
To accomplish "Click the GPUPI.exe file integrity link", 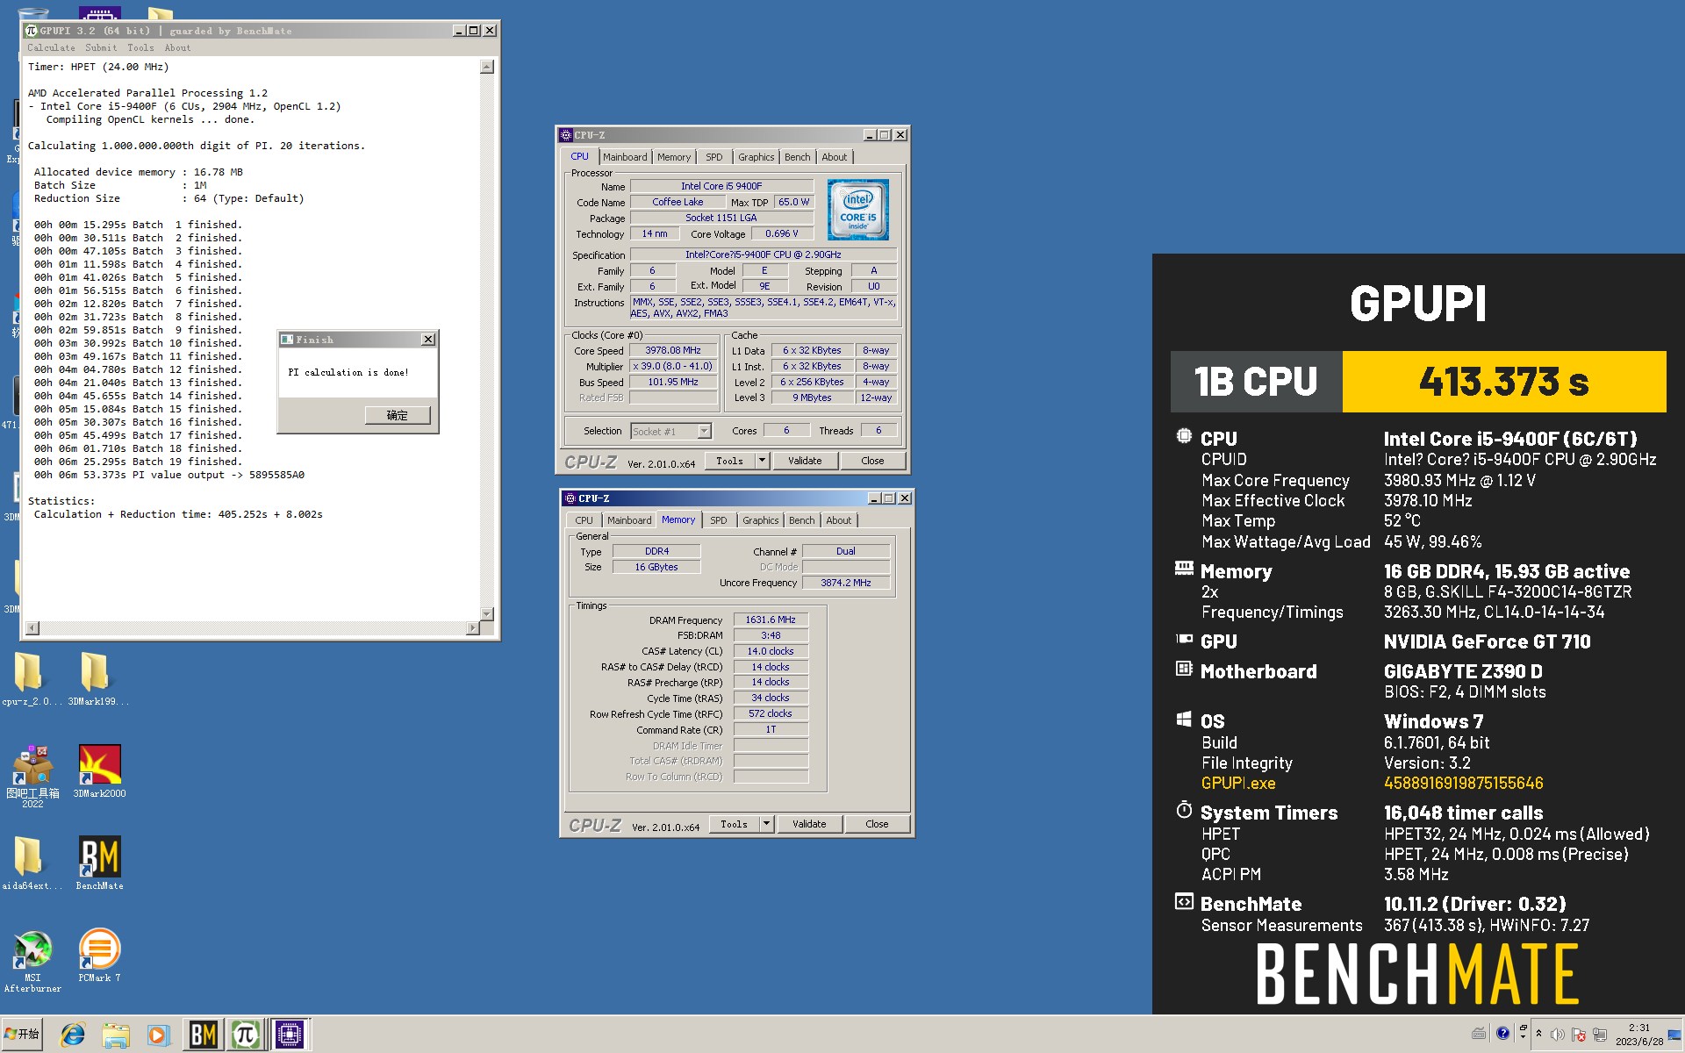I will [1238, 783].
